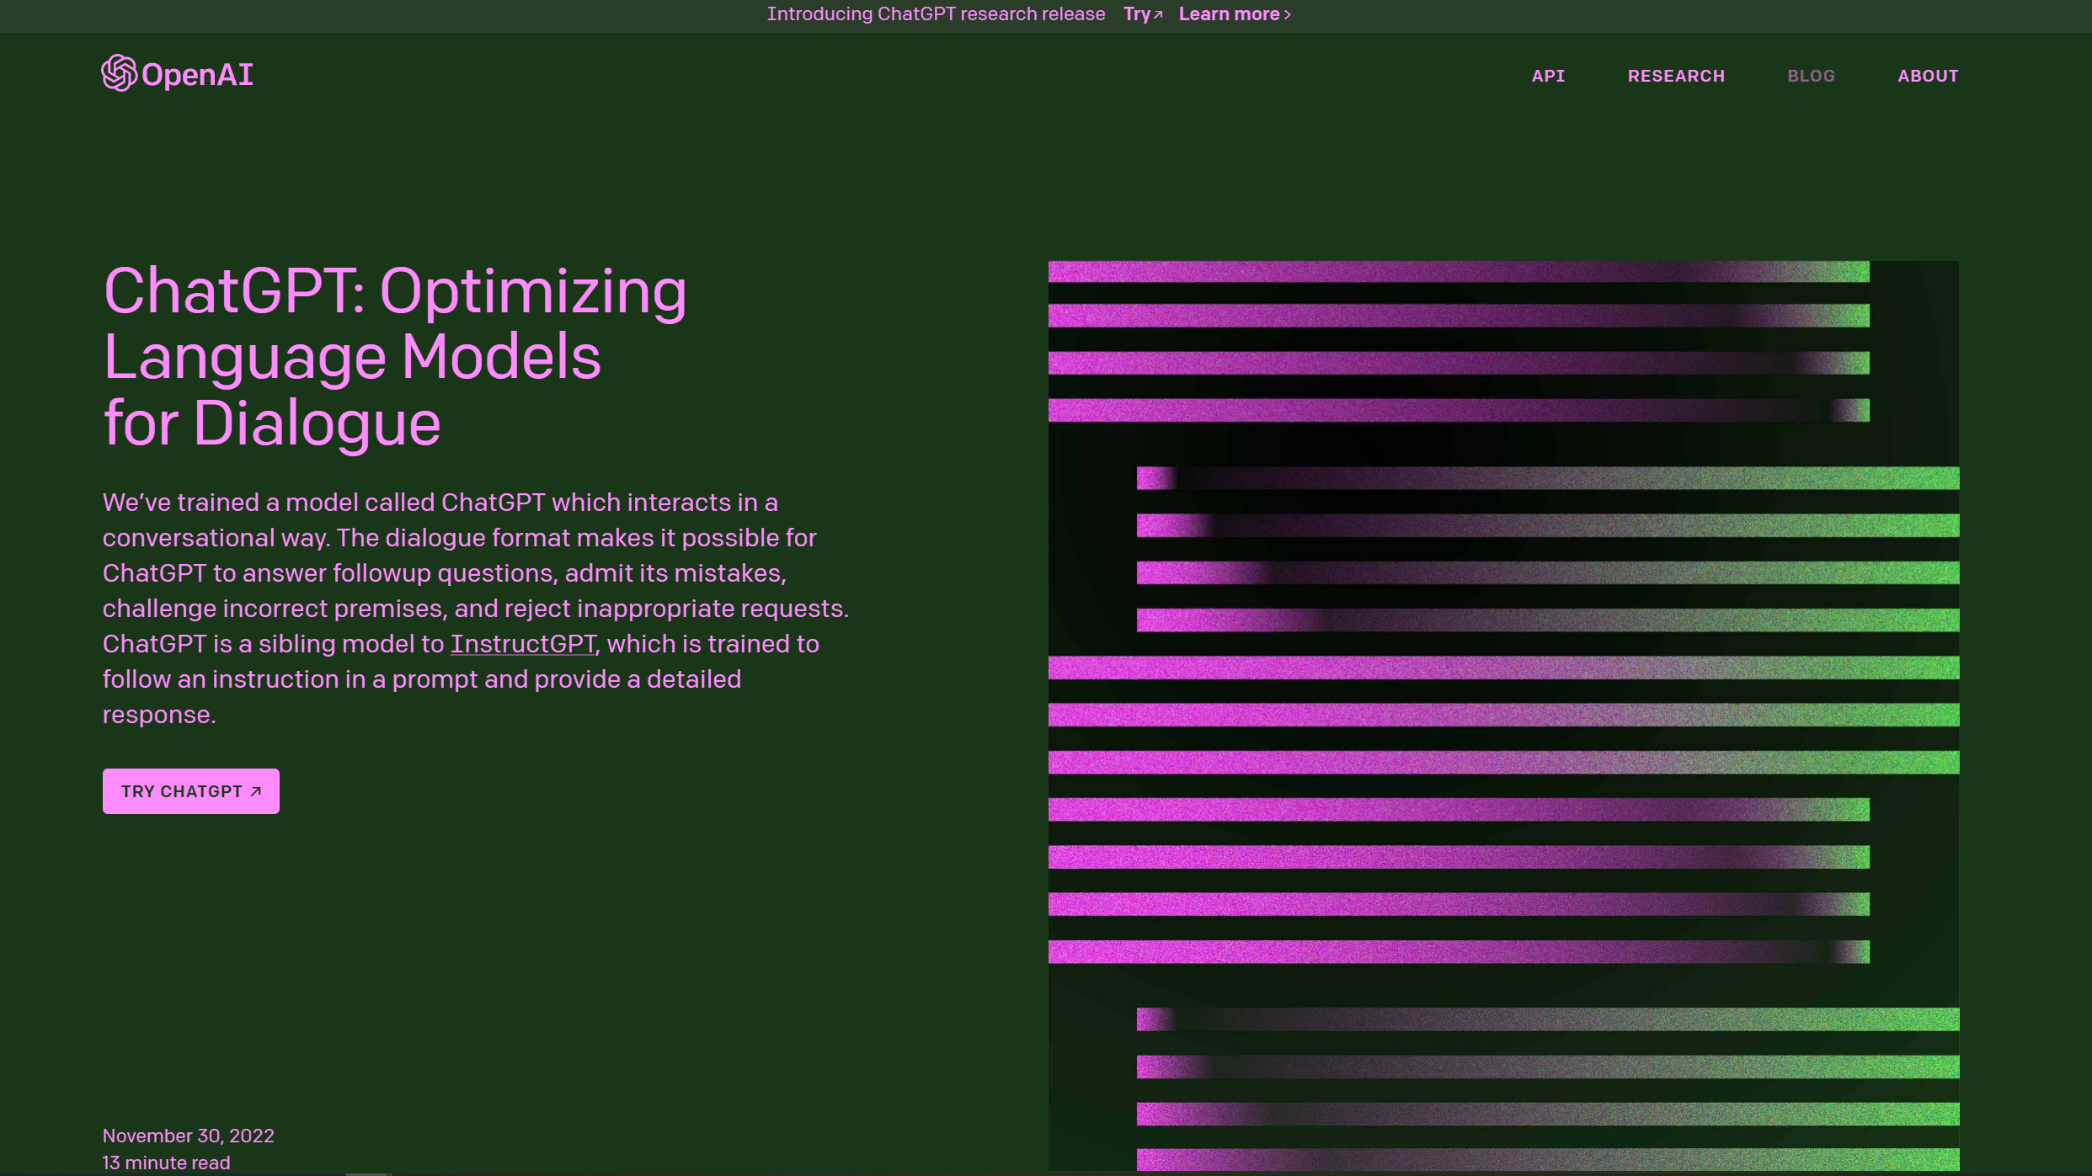
Task: Click the November 30, 2022 date
Action: [189, 1136]
